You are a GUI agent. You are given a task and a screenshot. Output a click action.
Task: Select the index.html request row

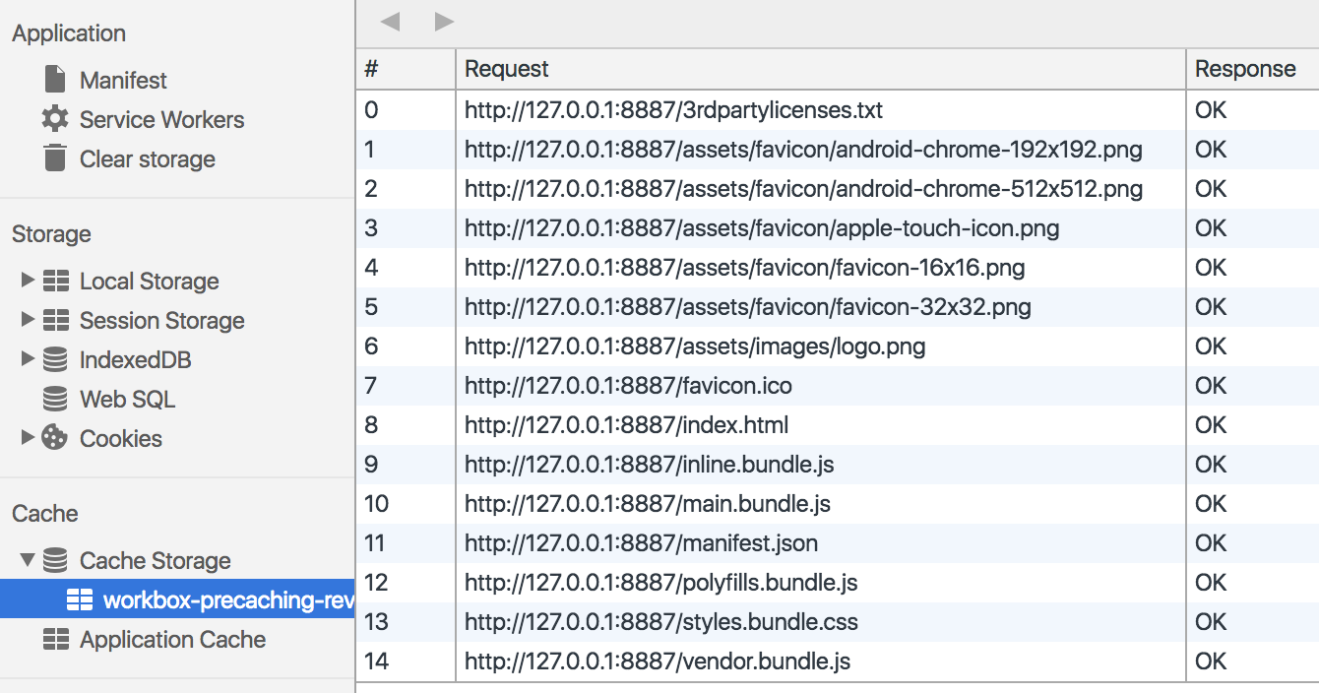[x=689, y=424]
